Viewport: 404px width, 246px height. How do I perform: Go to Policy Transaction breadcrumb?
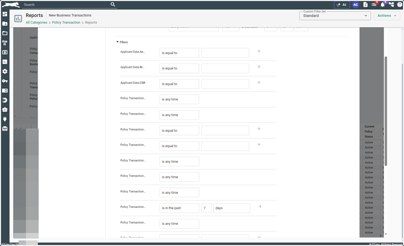[66, 23]
